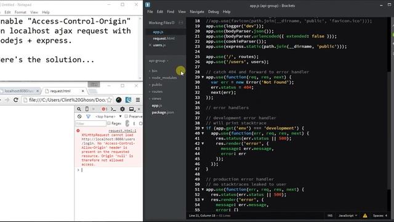
Task: Open the JavaScript language dropdown
Action: 348,215
